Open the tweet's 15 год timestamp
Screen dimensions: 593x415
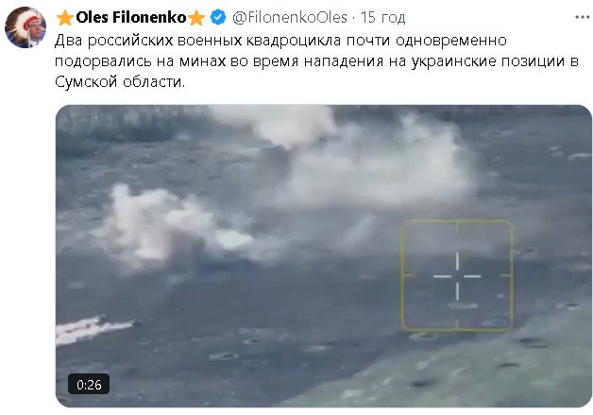click(382, 17)
